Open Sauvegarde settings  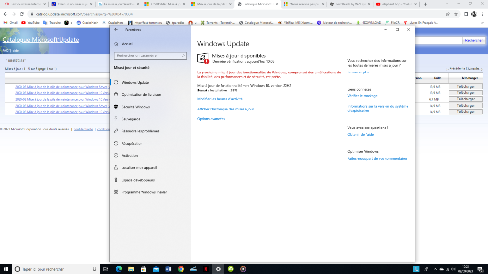(131, 119)
